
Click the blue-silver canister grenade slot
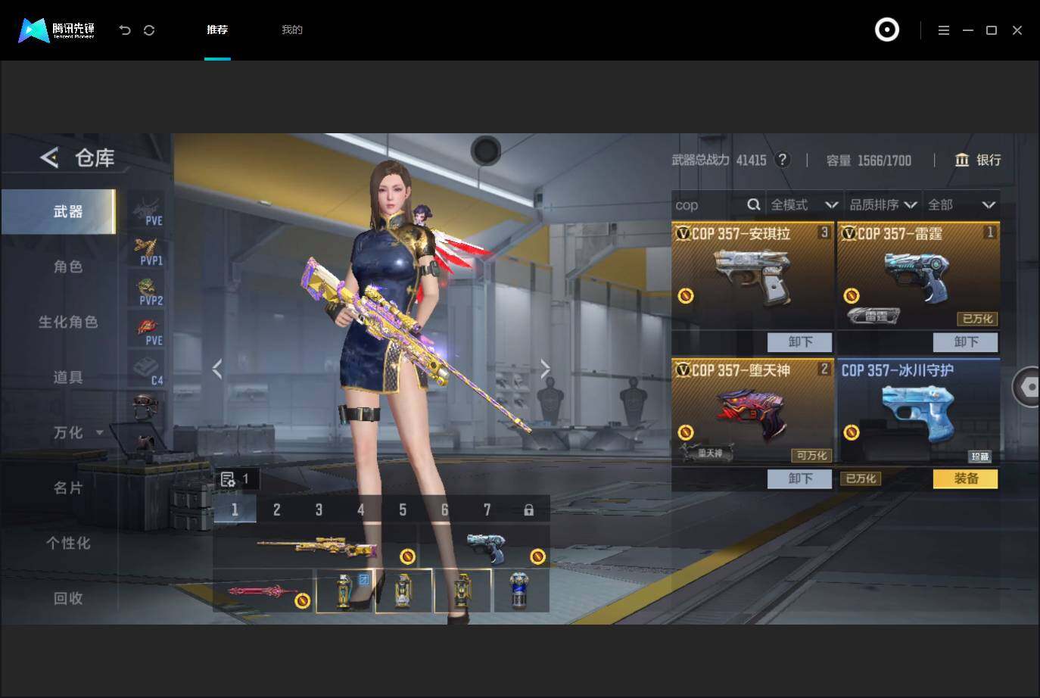[x=520, y=590]
